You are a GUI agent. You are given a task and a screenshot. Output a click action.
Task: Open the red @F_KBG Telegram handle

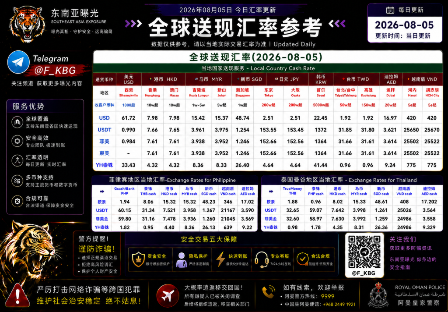(x=55, y=71)
